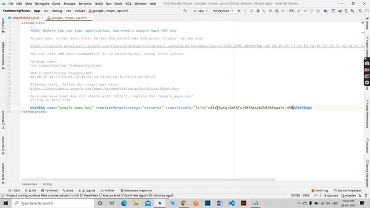Click the values breadcrumb

(80, 11)
